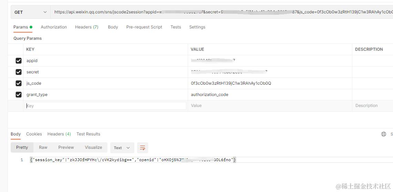Click the globe network icon
Image resolution: width=393 pixels, height=192 pixels.
pyautogui.click(x=383, y=134)
